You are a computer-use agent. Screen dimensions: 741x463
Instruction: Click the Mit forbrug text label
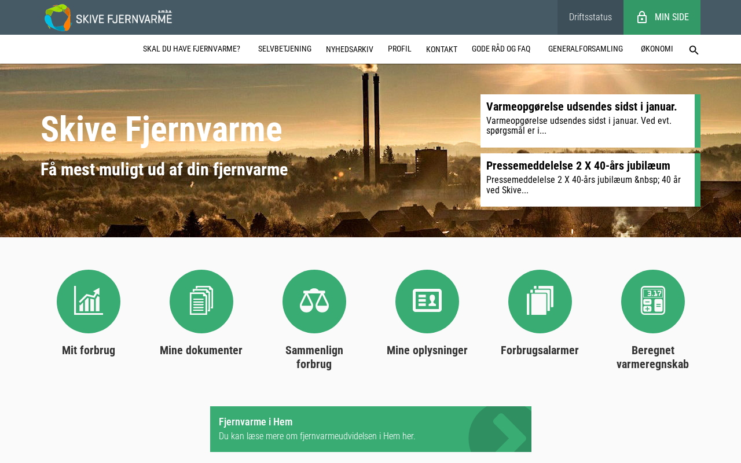pyautogui.click(x=89, y=350)
